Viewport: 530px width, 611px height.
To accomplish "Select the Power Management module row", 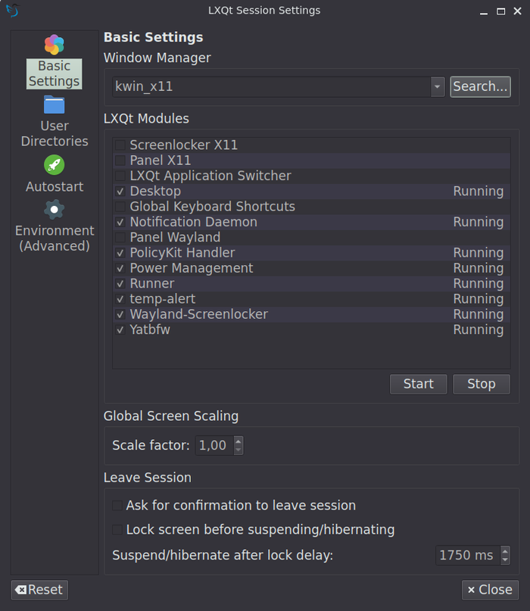I will pyautogui.click(x=192, y=269).
